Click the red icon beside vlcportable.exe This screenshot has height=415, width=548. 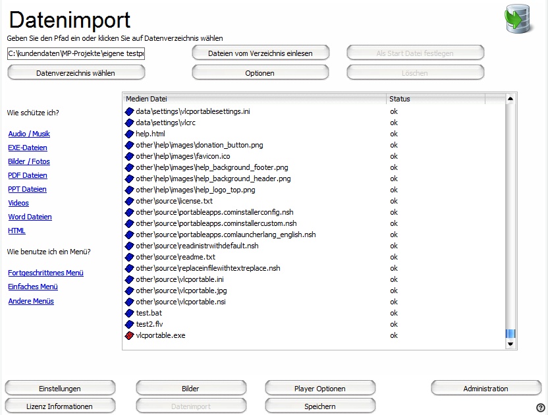point(129,335)
